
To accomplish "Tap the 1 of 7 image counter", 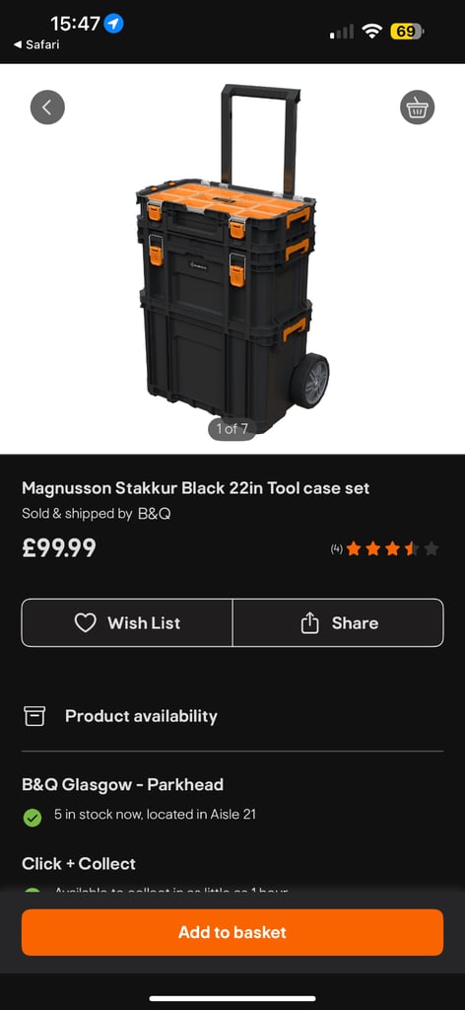I will [232, 429].
